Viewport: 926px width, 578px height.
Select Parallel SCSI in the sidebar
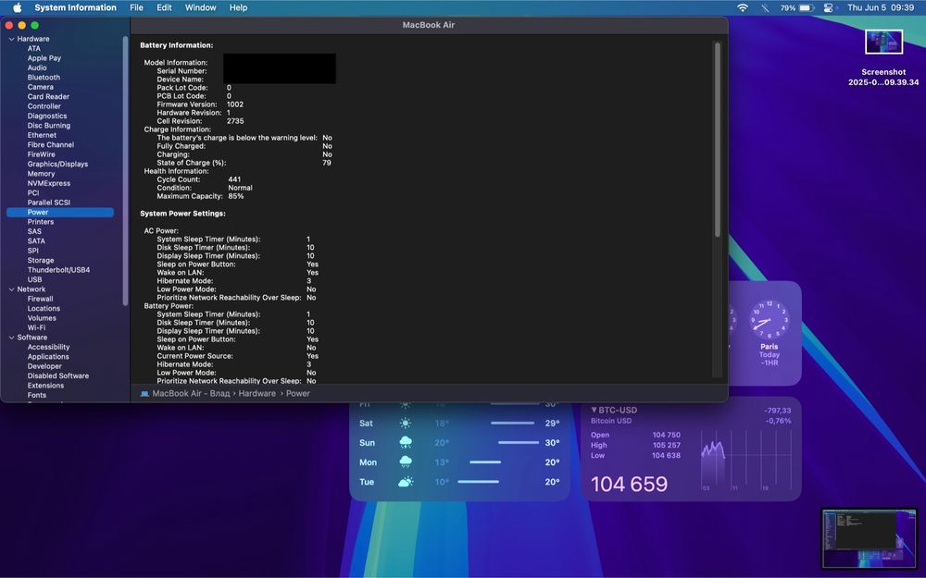[x=48, y=203]
